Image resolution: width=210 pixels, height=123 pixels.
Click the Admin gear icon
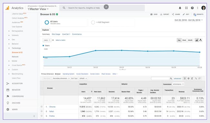(x=8, y=109)
